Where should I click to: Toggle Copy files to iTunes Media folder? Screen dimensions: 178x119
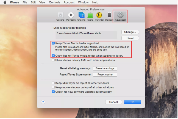[x=53, y=56]
